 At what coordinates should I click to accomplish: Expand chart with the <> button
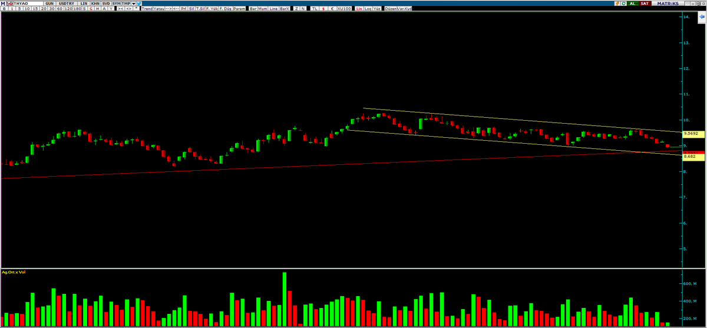(x=128, y=9)
